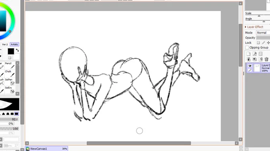The width and height of the screenshot is (270, 151).
Task: Merge the layer down
Action: pyautogui.click(x=255, y=59)
